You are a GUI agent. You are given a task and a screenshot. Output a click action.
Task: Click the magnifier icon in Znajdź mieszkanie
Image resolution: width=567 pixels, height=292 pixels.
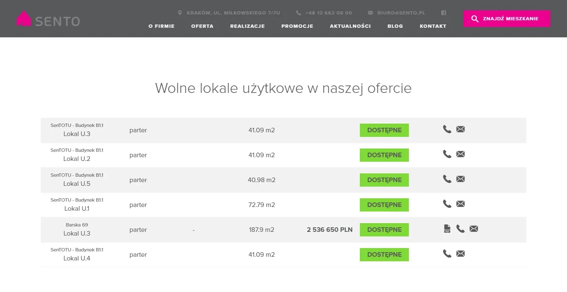click(x=475, y=19)
